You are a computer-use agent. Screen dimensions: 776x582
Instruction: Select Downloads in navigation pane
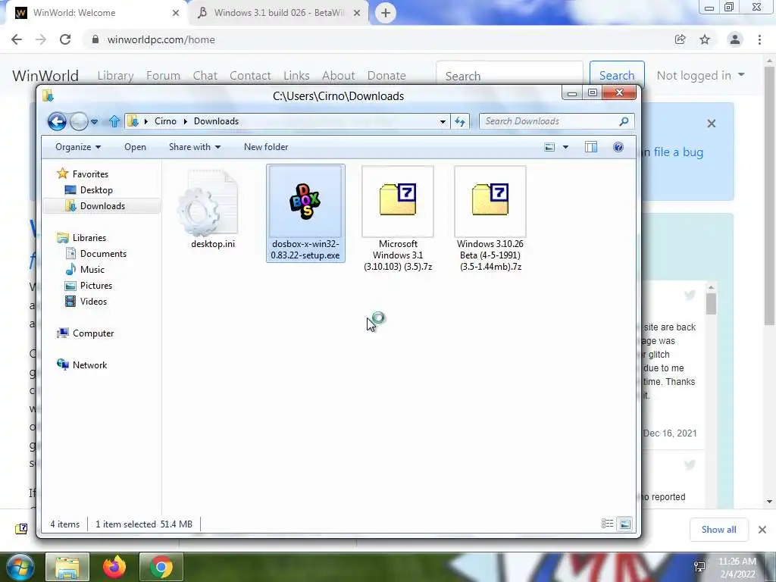pyautogui.click(x=102, y=206)
